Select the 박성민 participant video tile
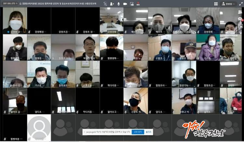244x142 pixels. 87,47
